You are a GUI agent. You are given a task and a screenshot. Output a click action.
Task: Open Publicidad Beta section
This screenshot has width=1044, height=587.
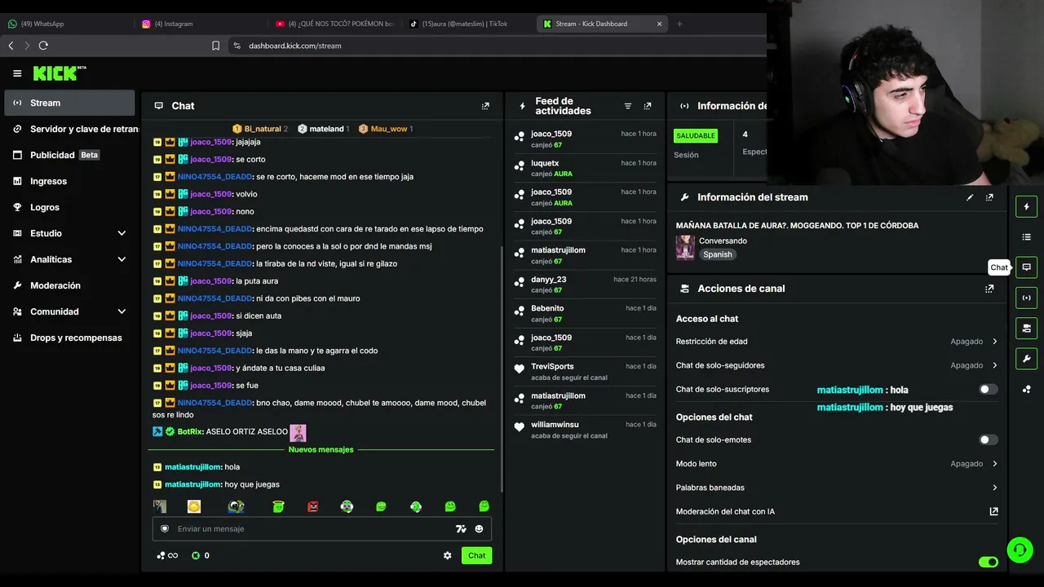pos(69,155)
